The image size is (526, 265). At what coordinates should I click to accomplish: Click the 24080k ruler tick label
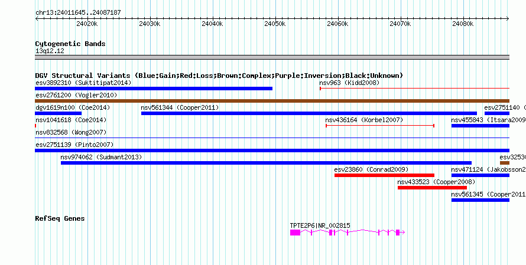463,24
